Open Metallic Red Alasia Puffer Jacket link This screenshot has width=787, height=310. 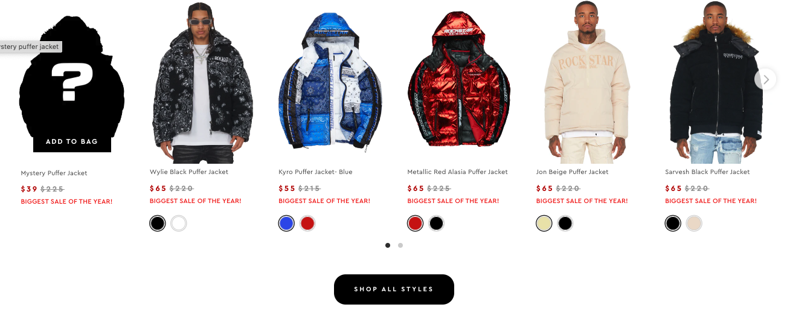pos(457,172)
